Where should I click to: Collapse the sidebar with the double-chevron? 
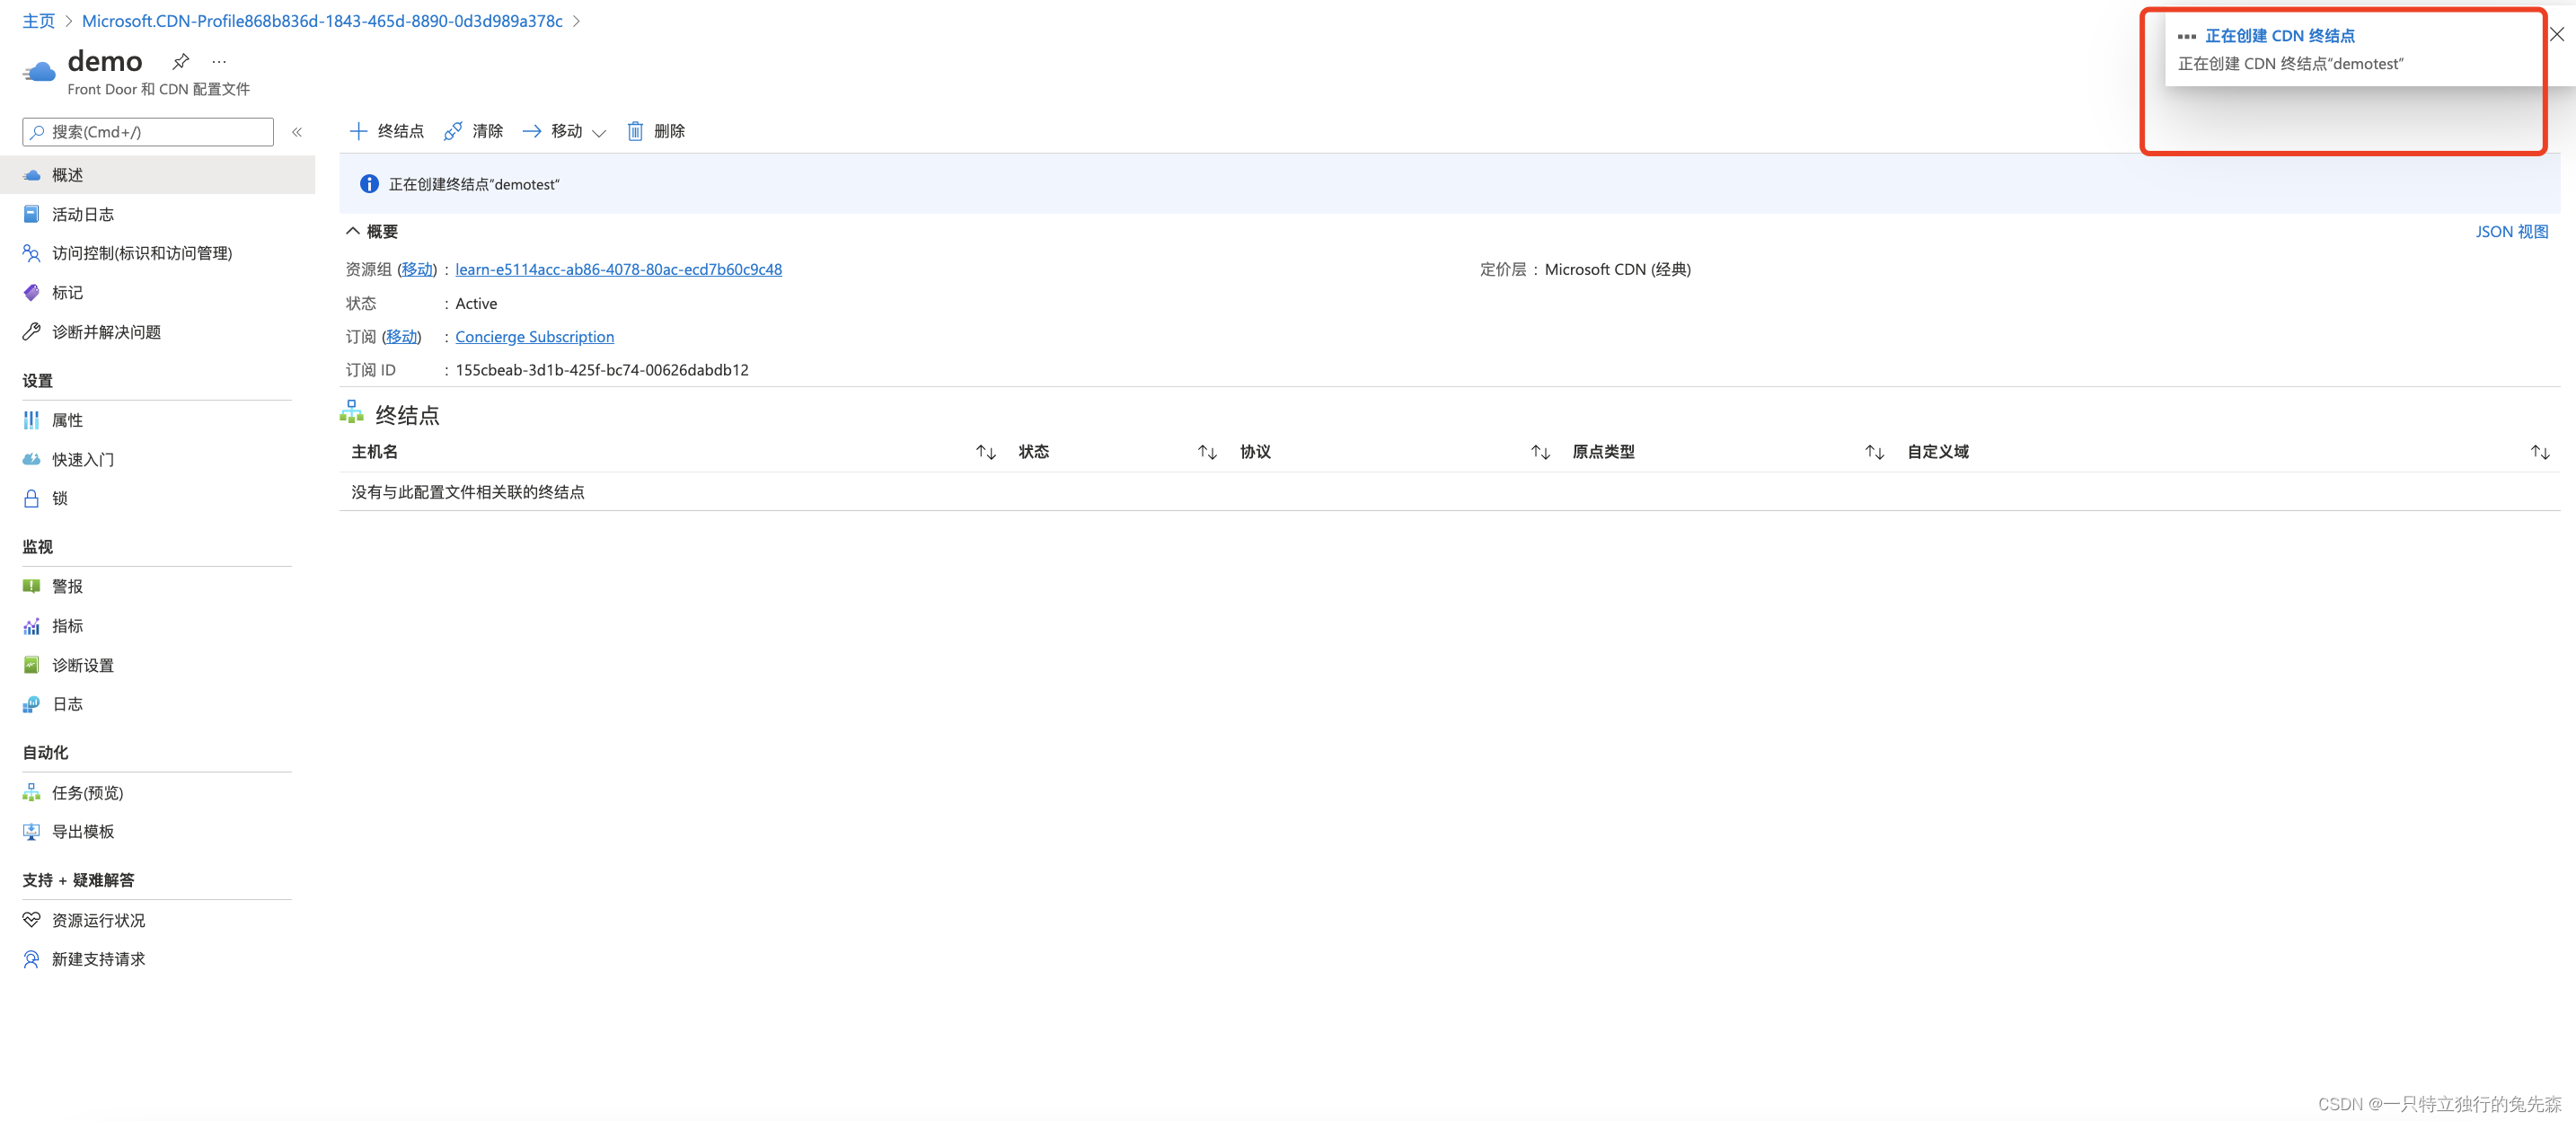(297, 132)
